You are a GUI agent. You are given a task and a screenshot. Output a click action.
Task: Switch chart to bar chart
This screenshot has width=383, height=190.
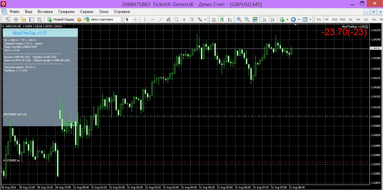click(x=214, y=19)
